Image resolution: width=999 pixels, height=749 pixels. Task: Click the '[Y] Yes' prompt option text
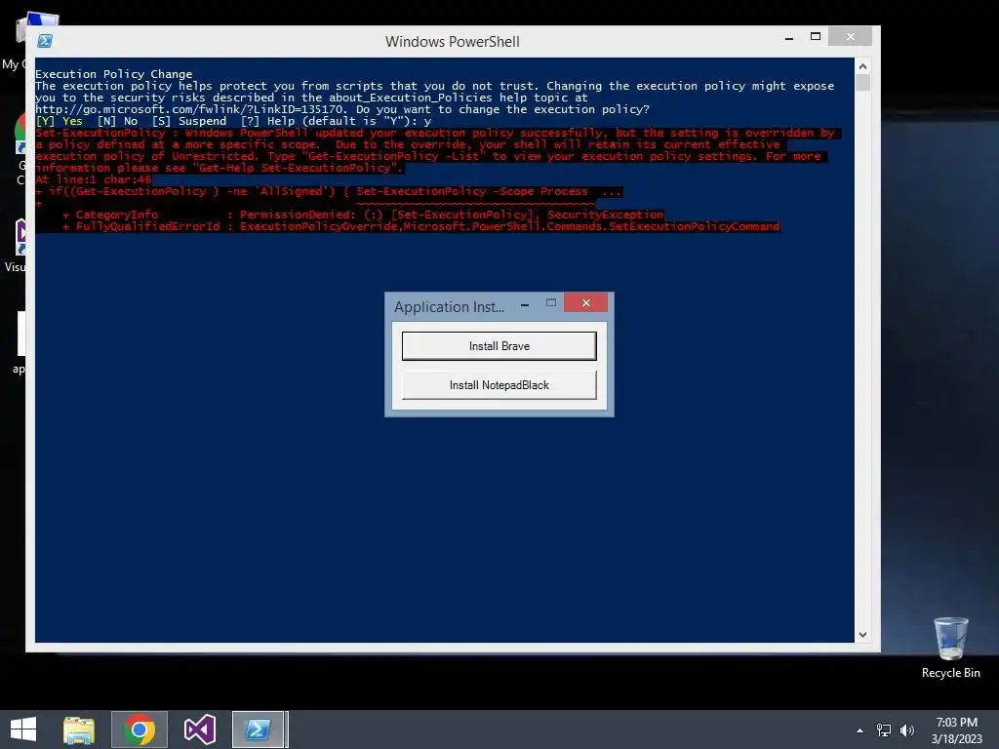point(60,121)
